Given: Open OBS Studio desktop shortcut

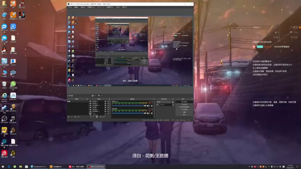Looking at the screenshot, I should pos(4,119).
